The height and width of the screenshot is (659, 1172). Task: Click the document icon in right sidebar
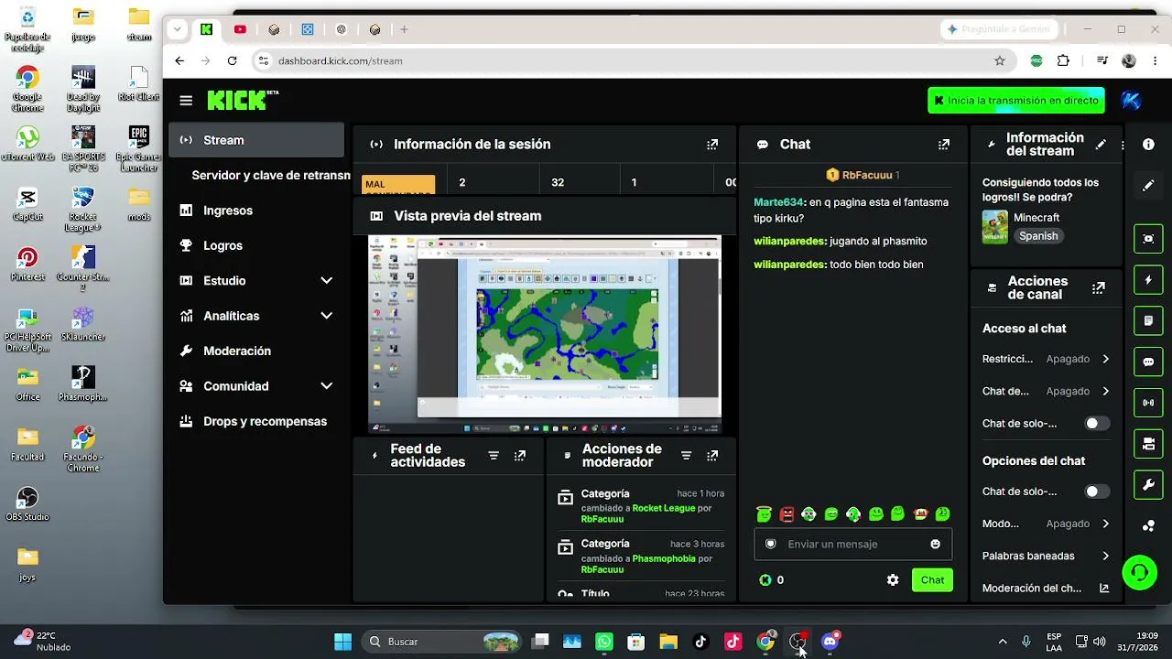[1148, 321]
